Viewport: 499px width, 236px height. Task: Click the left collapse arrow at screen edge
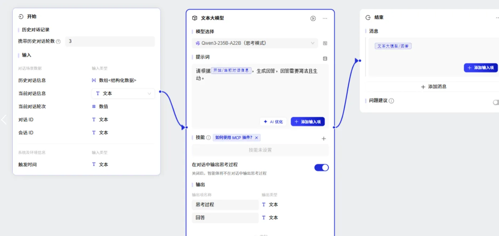pos(4,119)
